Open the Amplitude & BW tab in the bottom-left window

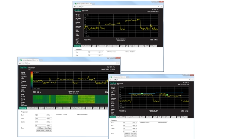(x=33, y=108)
